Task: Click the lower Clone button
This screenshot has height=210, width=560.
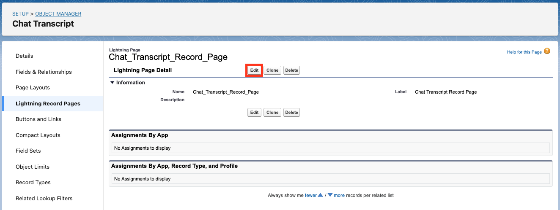Action: click(272, 113)
